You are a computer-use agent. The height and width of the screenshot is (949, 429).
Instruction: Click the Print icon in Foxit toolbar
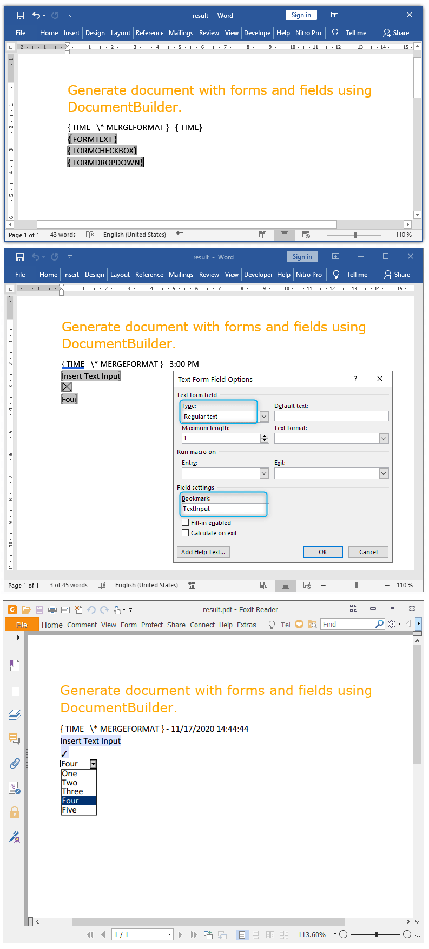(52, 609)
